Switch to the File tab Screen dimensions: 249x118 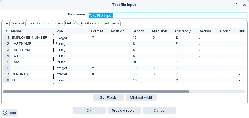point(5,23)
